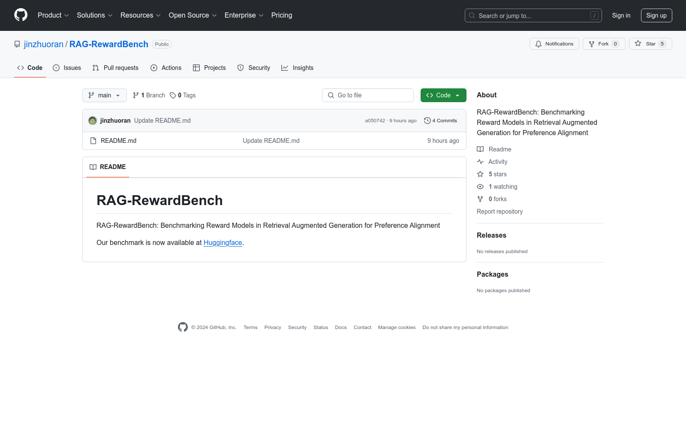Switch to the Code tab
Viewport: 686px width, 429px height.
[x=30, y=68]
